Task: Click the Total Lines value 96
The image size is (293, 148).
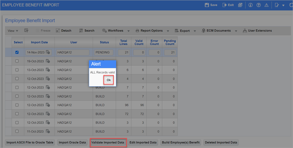Action: [127, 105]
